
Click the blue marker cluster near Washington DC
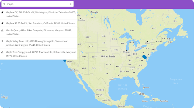144,57
